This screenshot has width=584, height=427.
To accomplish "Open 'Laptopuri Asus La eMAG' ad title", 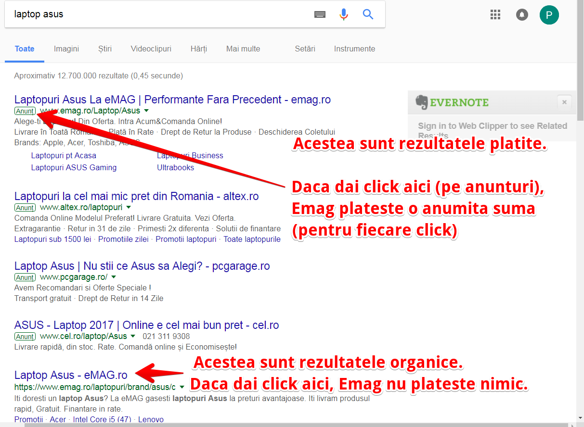I will point(172,100).
